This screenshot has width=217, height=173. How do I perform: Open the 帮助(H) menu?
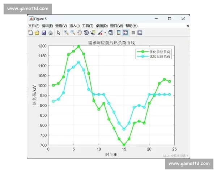pyautogui.click(x=131, y=26)
